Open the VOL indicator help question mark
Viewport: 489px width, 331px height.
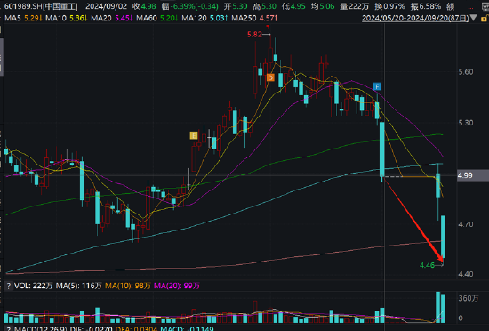click(8, 286)
